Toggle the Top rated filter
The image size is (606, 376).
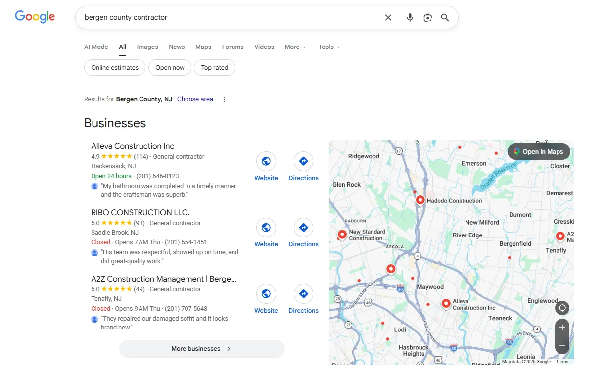[215, 68]
